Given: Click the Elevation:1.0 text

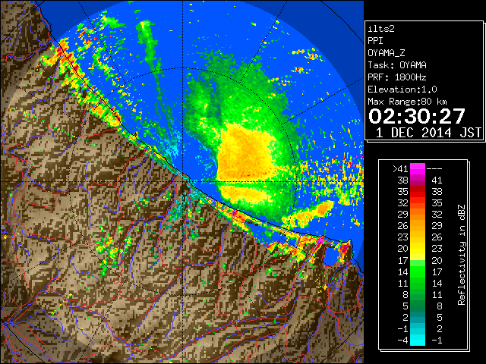Looking at the screenshot, I should click(x=402, y=89).
